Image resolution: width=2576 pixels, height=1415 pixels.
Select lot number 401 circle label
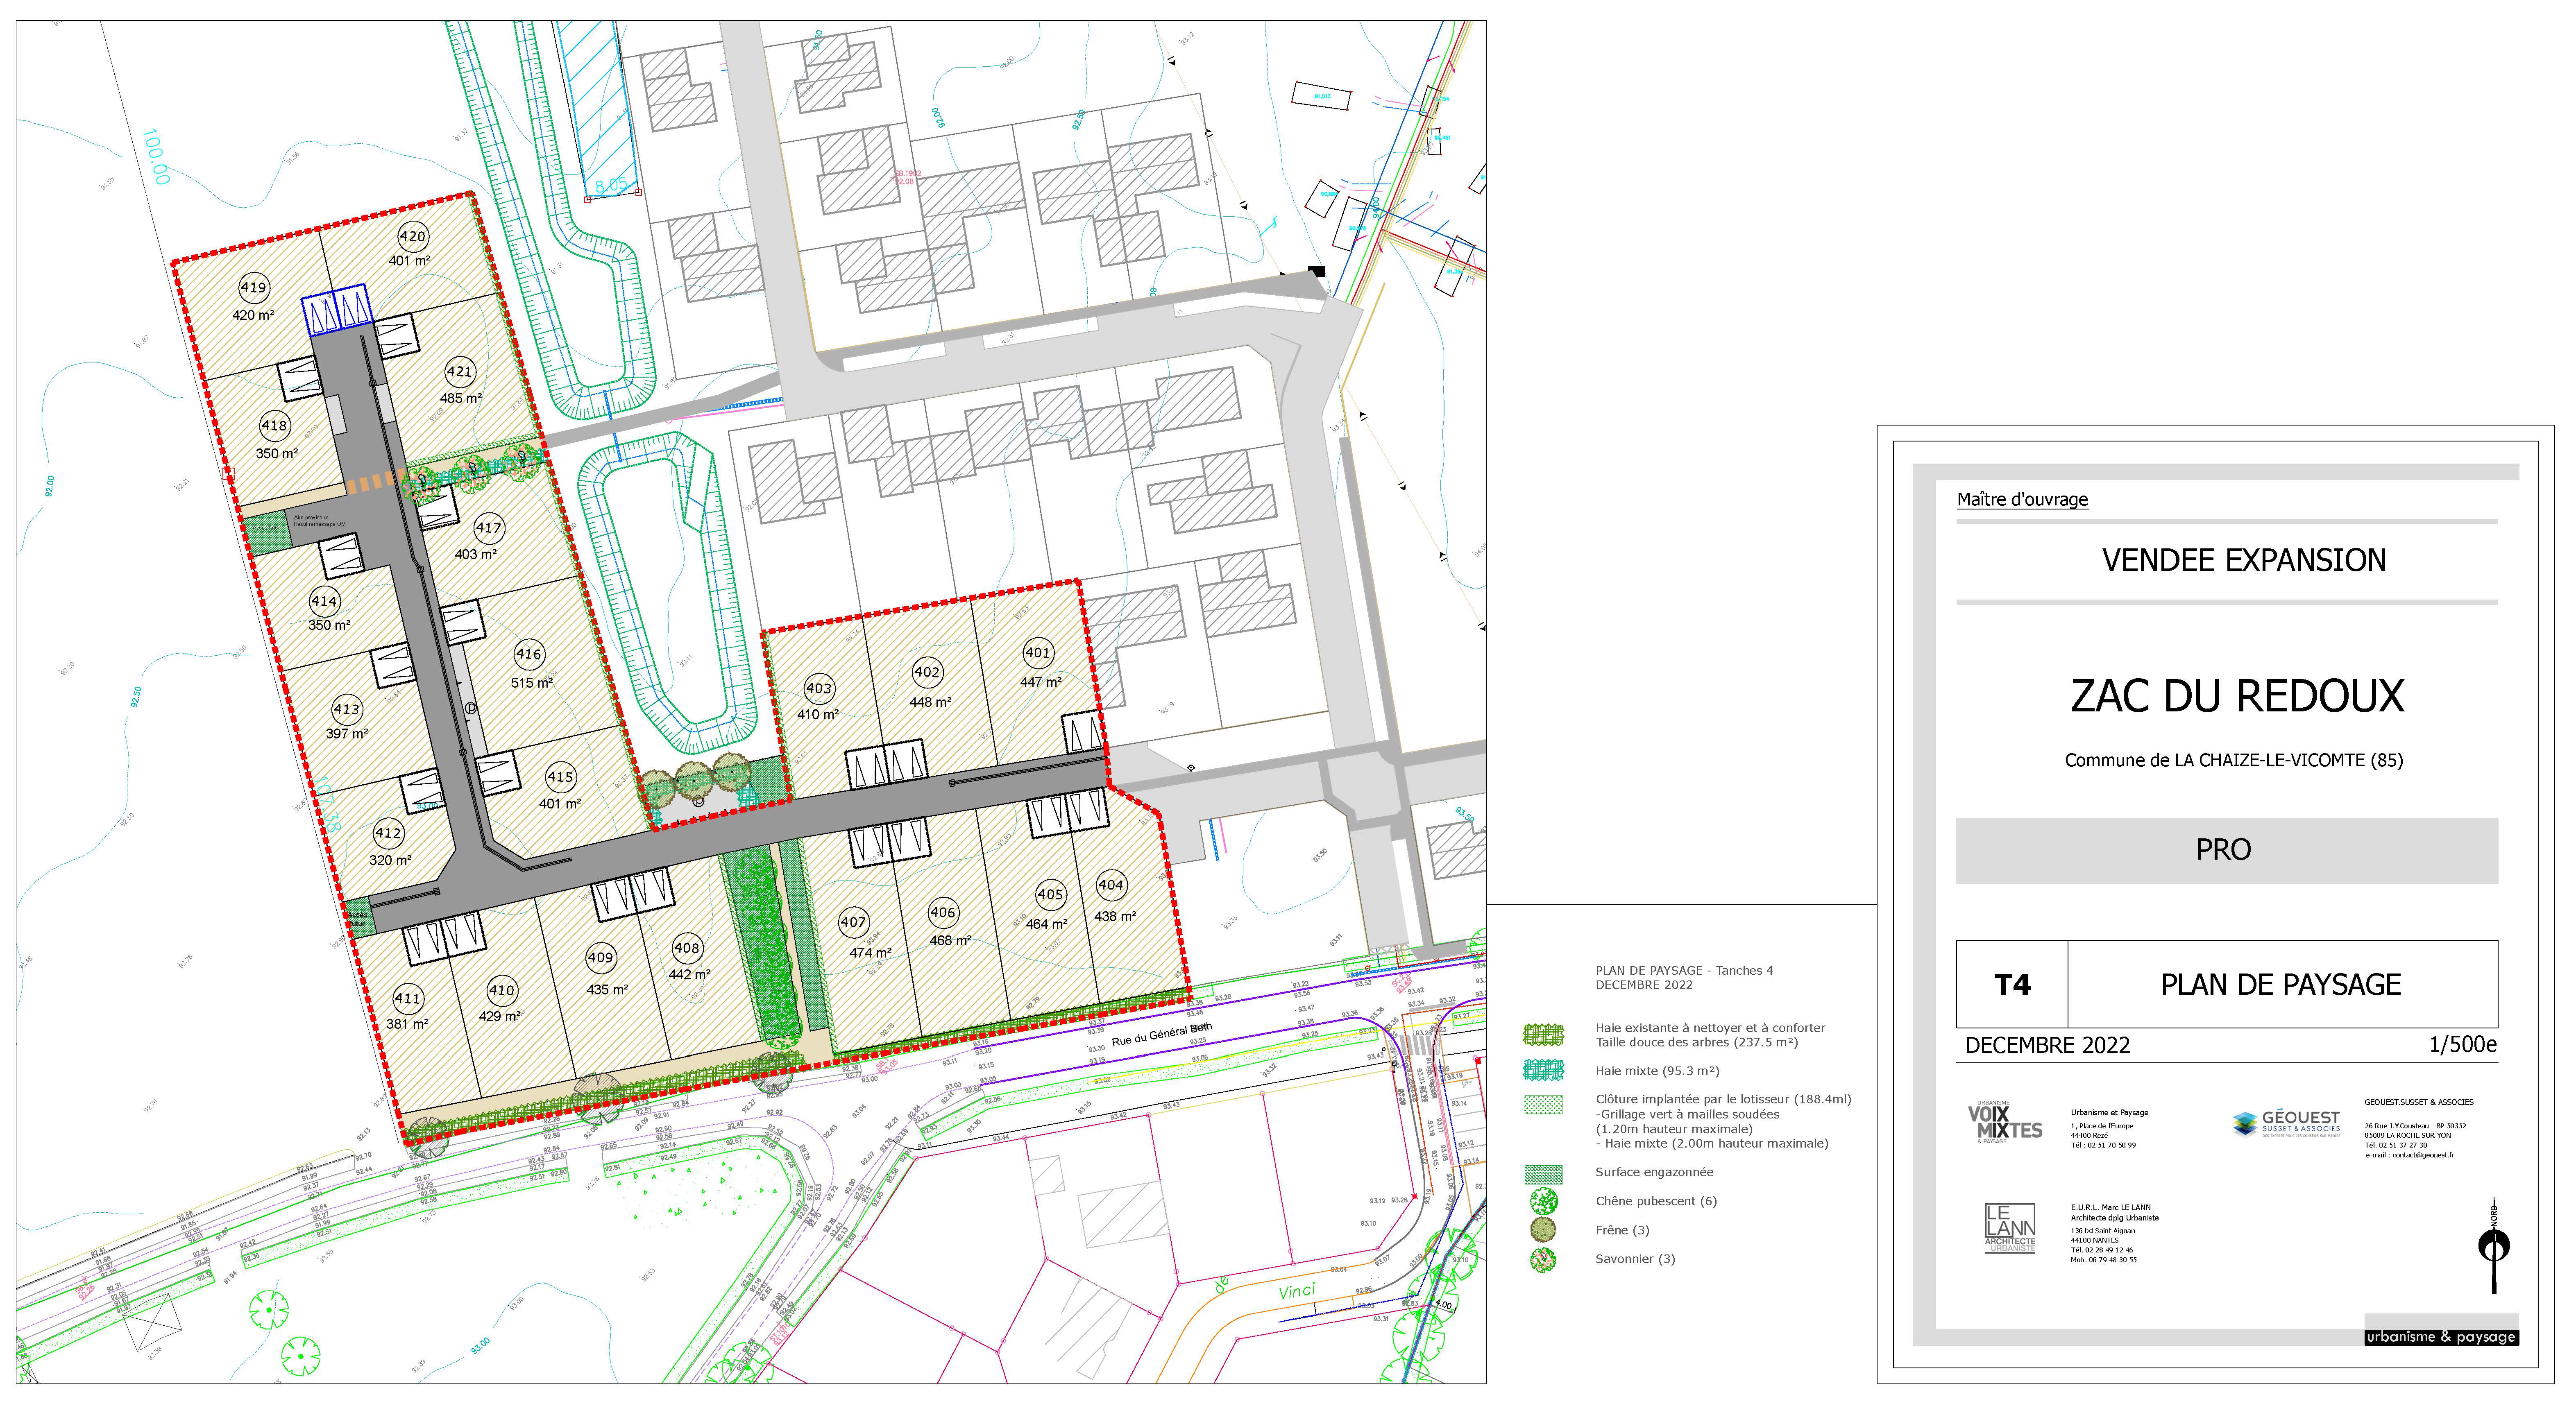(x=1038, y=653)
